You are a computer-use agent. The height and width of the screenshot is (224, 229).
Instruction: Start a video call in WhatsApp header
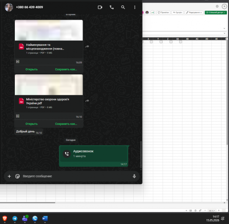click(100, 7)
